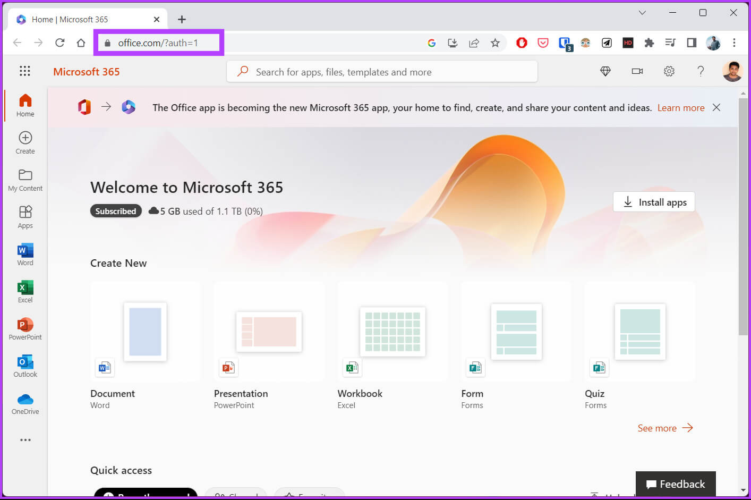Follow the Learn more link
Screen dimensions: 751x500
(x=681, y=108)
